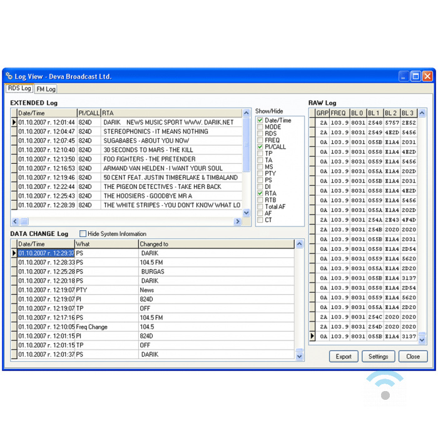Check the FREQ show/hide option
The width and height of the screenshot is (438, 438).
260,140
